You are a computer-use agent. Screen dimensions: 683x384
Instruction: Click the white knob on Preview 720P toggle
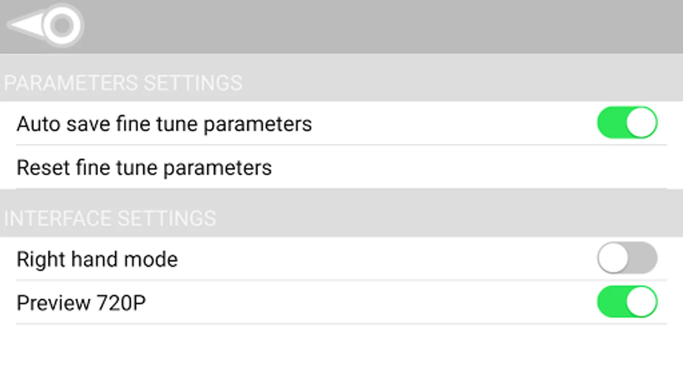point(641,302)
